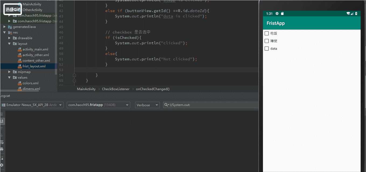
Task: Open MainActivity in project tree
Action: coord(32,4)
